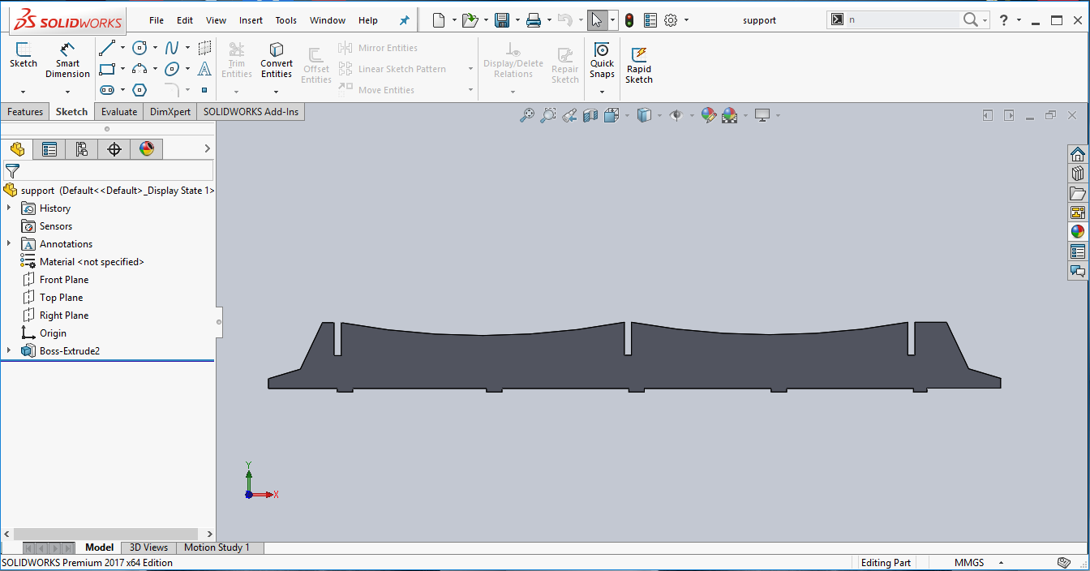This screenshot has width=1090, height=571.
Task: Click the Print toolbar icon
Action: coord(534,20)
